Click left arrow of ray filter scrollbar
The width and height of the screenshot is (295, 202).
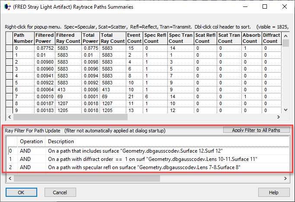pyautogui.click(x=10, y=178)
